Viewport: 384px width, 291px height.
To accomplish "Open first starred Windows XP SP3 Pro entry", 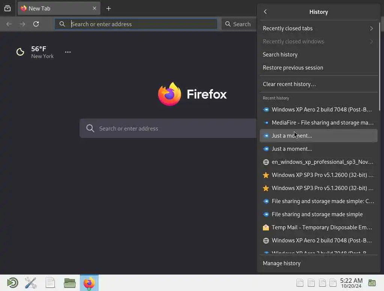I will [318, 175].
